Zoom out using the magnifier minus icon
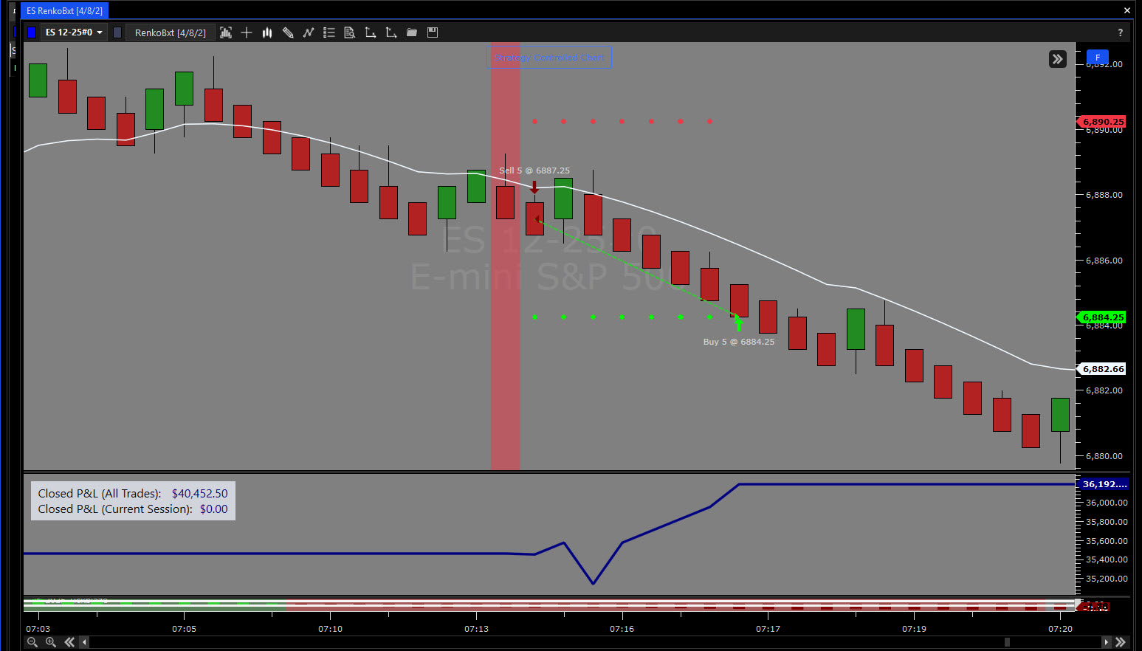Image resolution: width=1142 pixels, height=651 pixels. (32, 642)
